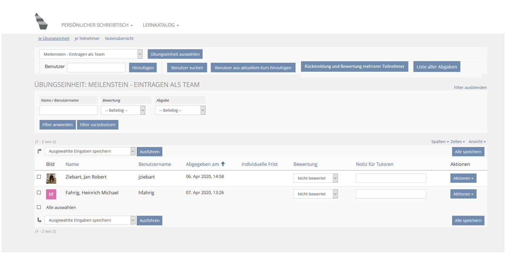Viewport: 506px width, 264px height.
Task: Open the Lernkatalog menu
Action: pyautogui.click(x=160, y=25)
